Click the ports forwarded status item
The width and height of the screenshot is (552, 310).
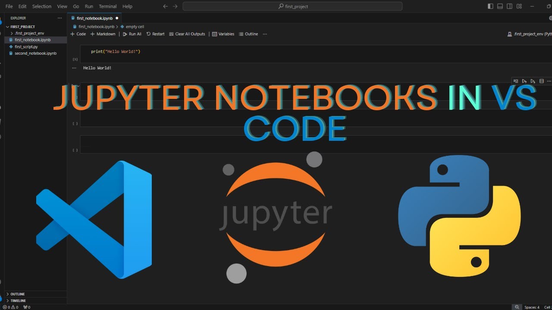pyautogui.click(x=27, y=307)
